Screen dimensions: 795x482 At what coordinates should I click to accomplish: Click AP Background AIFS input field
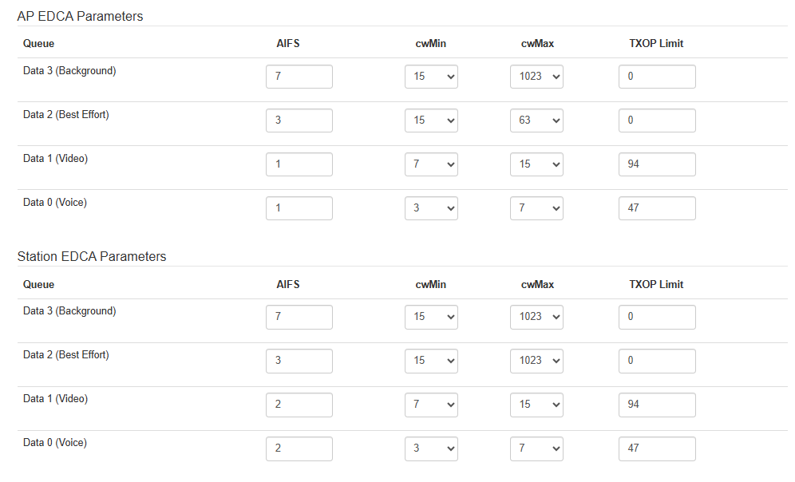299,77
